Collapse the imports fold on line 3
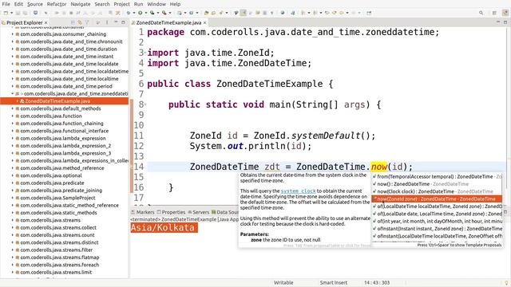 [x=145, y=52]
